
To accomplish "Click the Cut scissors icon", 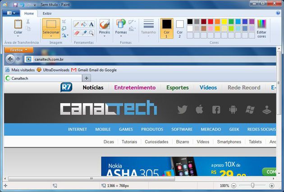I will pyautogui.click(x=28, y=22).
